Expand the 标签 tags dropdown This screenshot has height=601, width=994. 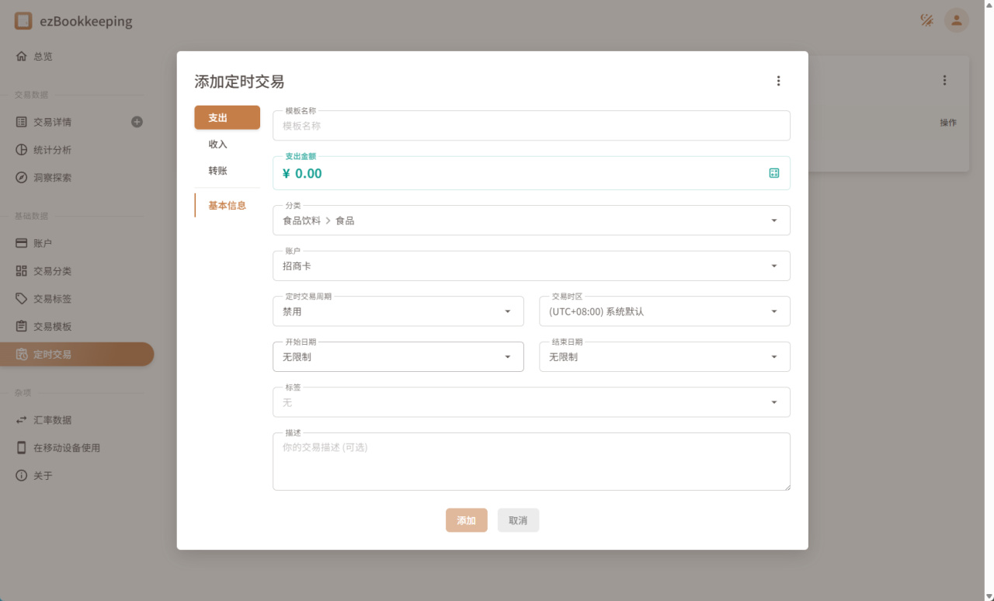[531, 402]
